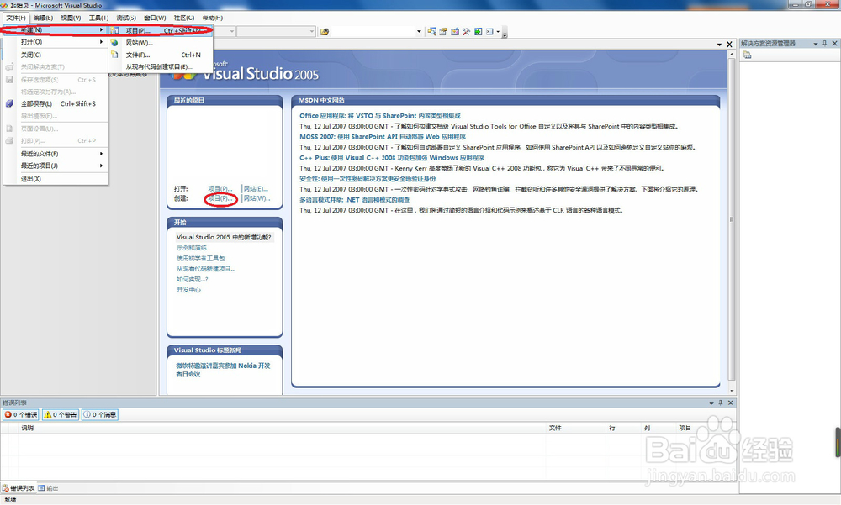Click the Toolbox wrench icon in toolbar
The image size is (841, 505).
point(466,32)
